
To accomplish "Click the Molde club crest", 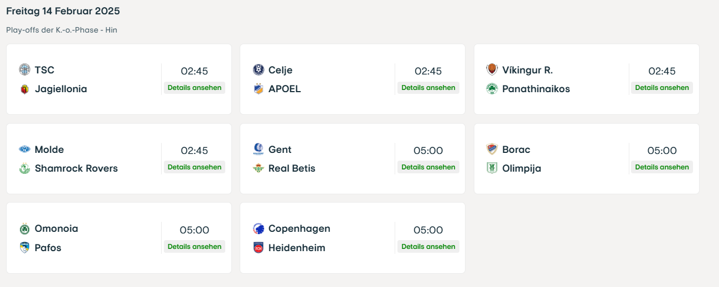I will [24, 149].
